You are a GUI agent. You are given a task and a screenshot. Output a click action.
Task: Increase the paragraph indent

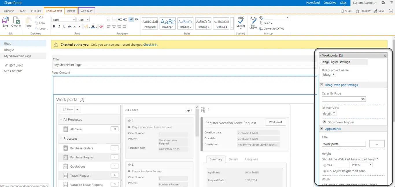pyautogui.click(x=125, y=19)
